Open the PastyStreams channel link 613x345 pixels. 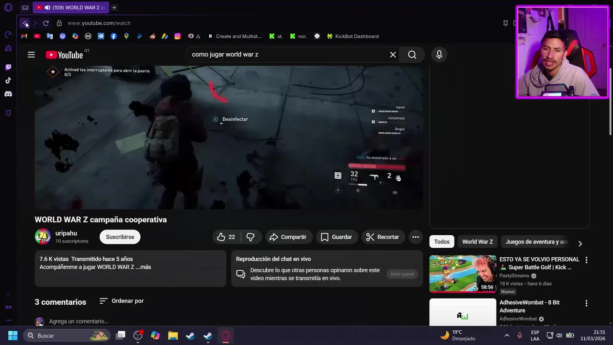pyautogui.click(x=514, y=276)
